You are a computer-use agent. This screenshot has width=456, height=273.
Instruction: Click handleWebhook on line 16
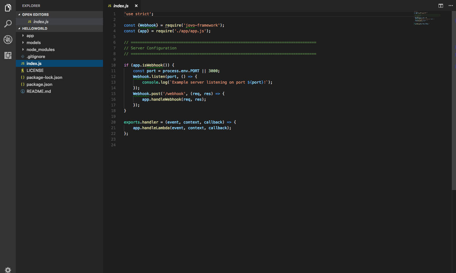[166, 99]
